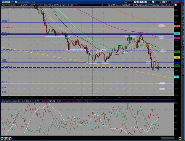Click the orange 0.8587 price bubble
185x141 pixels.
(177, 26)
